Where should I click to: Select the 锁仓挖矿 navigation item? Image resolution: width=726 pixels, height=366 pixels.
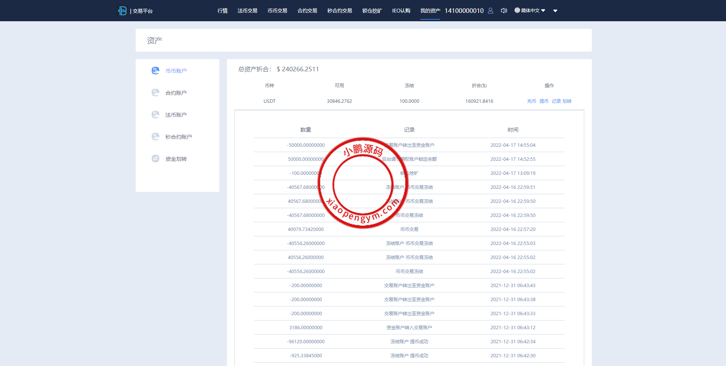[x=372, y=11]
